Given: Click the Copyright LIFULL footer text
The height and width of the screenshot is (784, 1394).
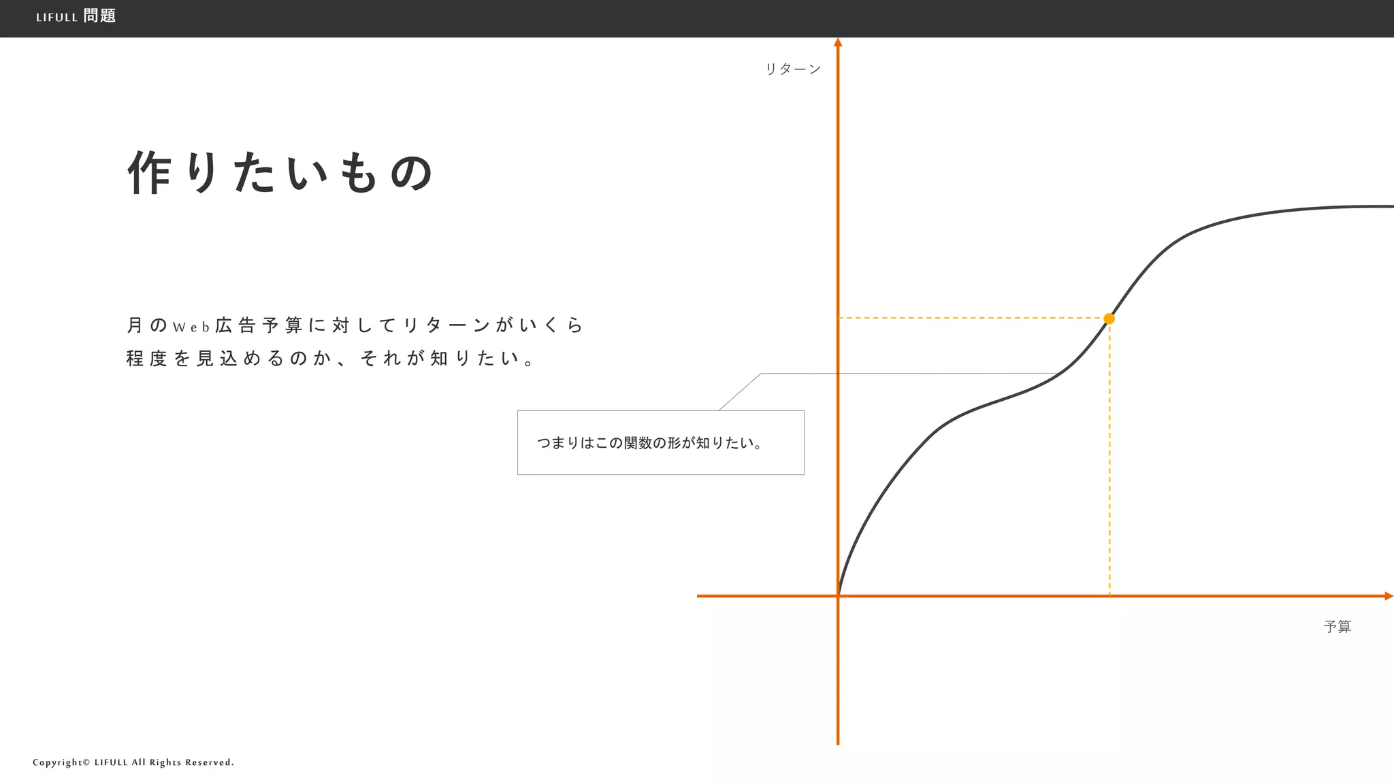Looking at the screenshot, I should 133,762.
